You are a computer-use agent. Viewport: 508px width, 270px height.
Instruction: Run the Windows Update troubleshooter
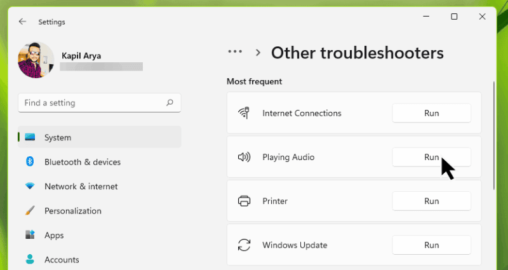[x=431, y=245]
